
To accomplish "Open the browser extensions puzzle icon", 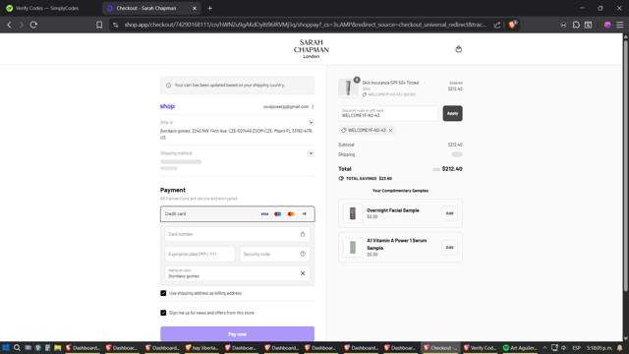I will point(576,25).
